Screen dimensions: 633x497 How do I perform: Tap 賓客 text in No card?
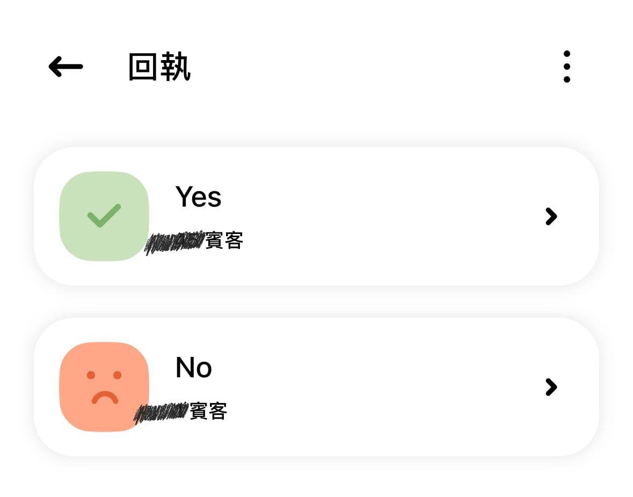pyautogui.click(x=208, y=412)
